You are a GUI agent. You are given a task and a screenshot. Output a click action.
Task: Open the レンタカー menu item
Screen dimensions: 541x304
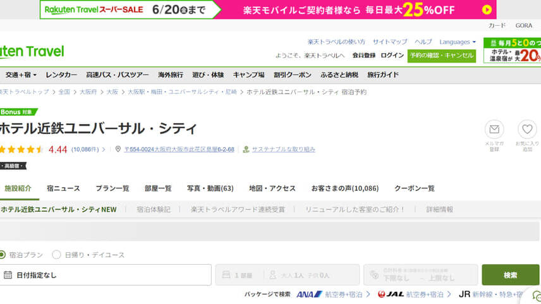(x=61, y=75)
